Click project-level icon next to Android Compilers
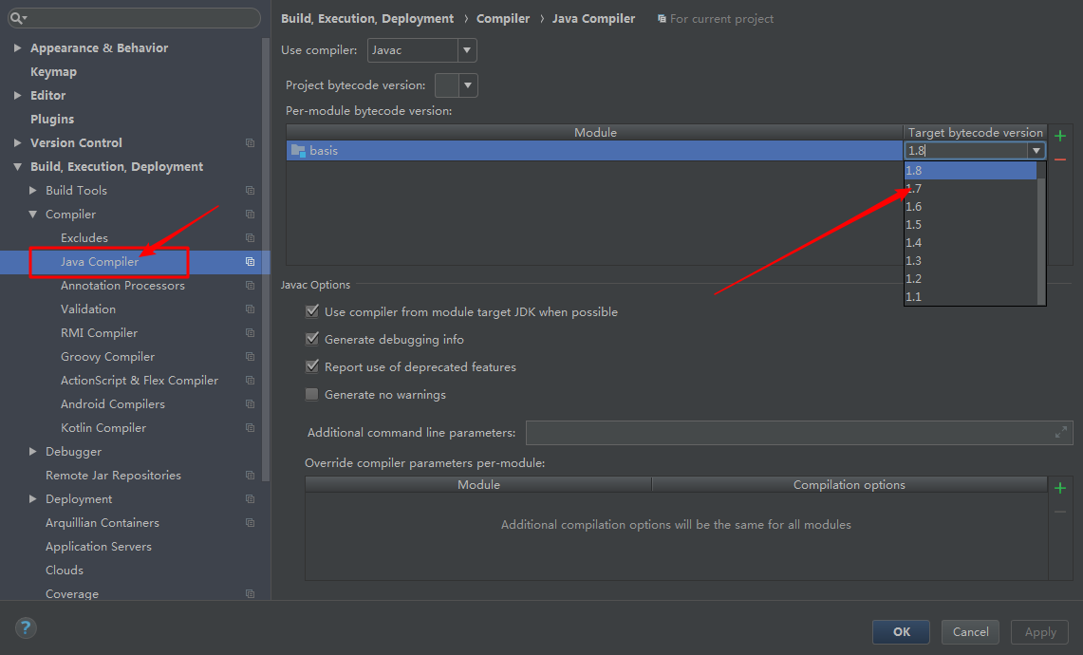Screen dimensions: 1083x655 [250, 404]
